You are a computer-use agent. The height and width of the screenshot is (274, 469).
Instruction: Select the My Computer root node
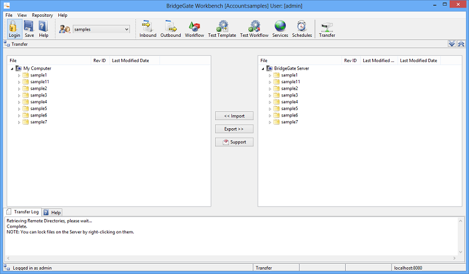point(37,68)
